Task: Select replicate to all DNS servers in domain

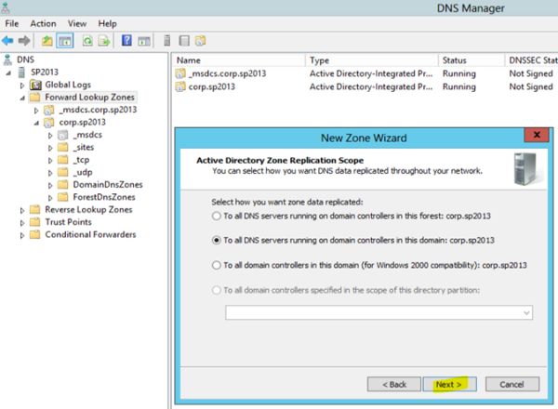Action: [216, 241]
